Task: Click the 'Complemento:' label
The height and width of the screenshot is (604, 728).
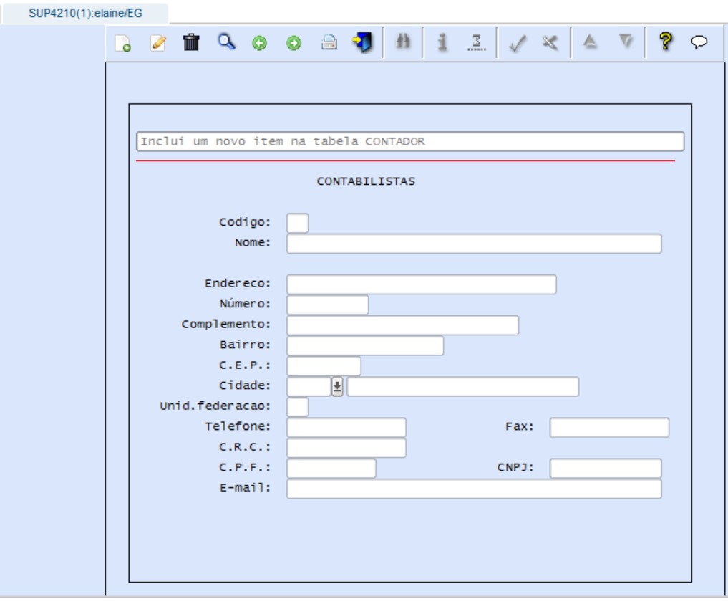Action: pos(226,325)
